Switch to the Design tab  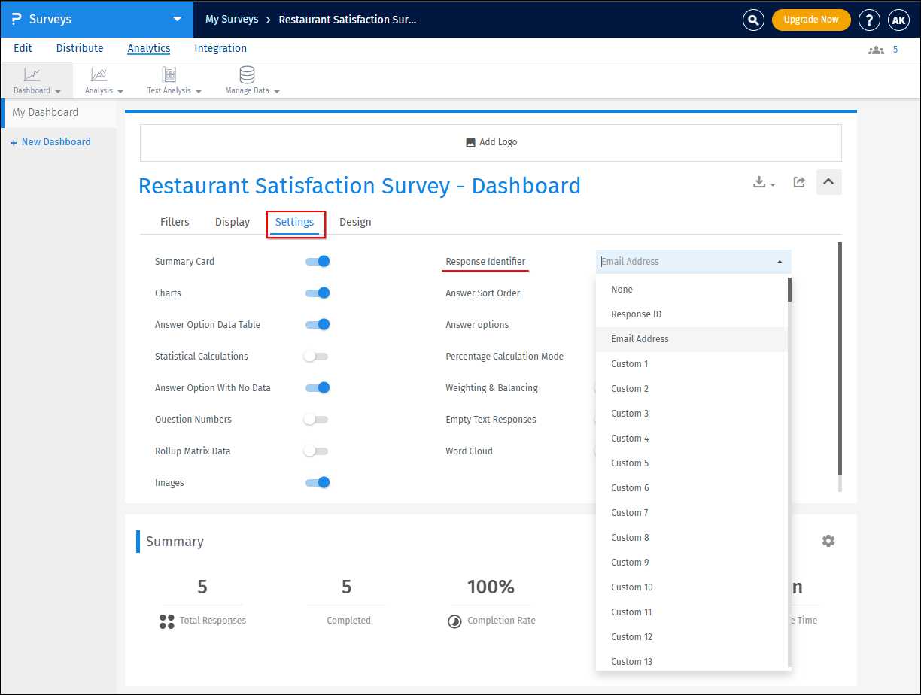[x=355, y=222]
